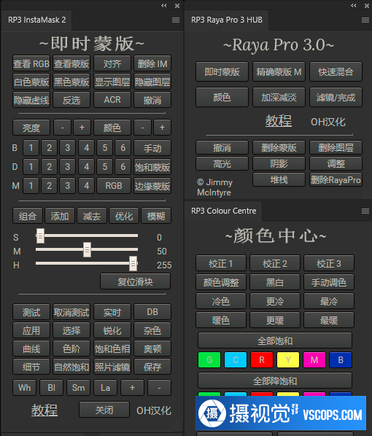Viewport: 372px width, 436px height.
Task: Click the 最暖 warmest button
Action: 329,320
